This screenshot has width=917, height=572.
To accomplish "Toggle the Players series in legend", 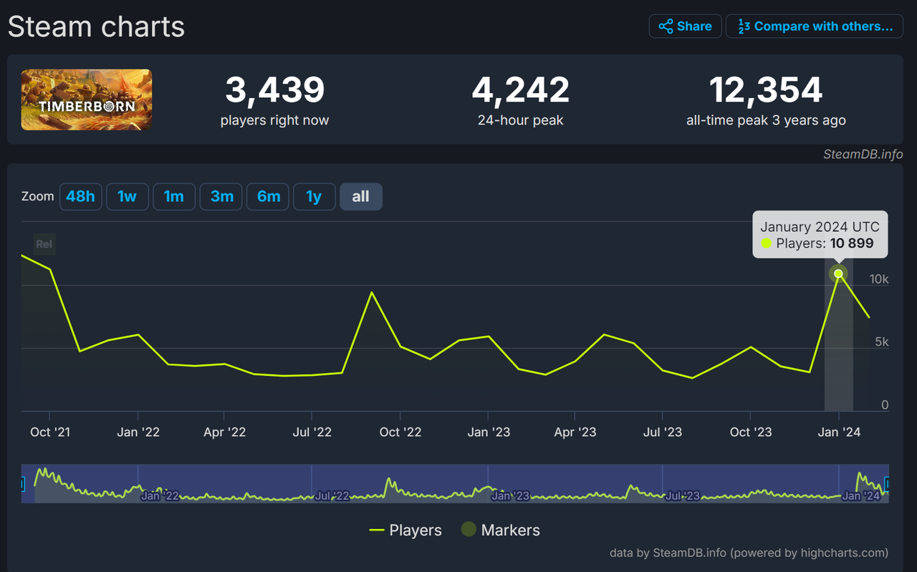I will (x=405, y=530).
